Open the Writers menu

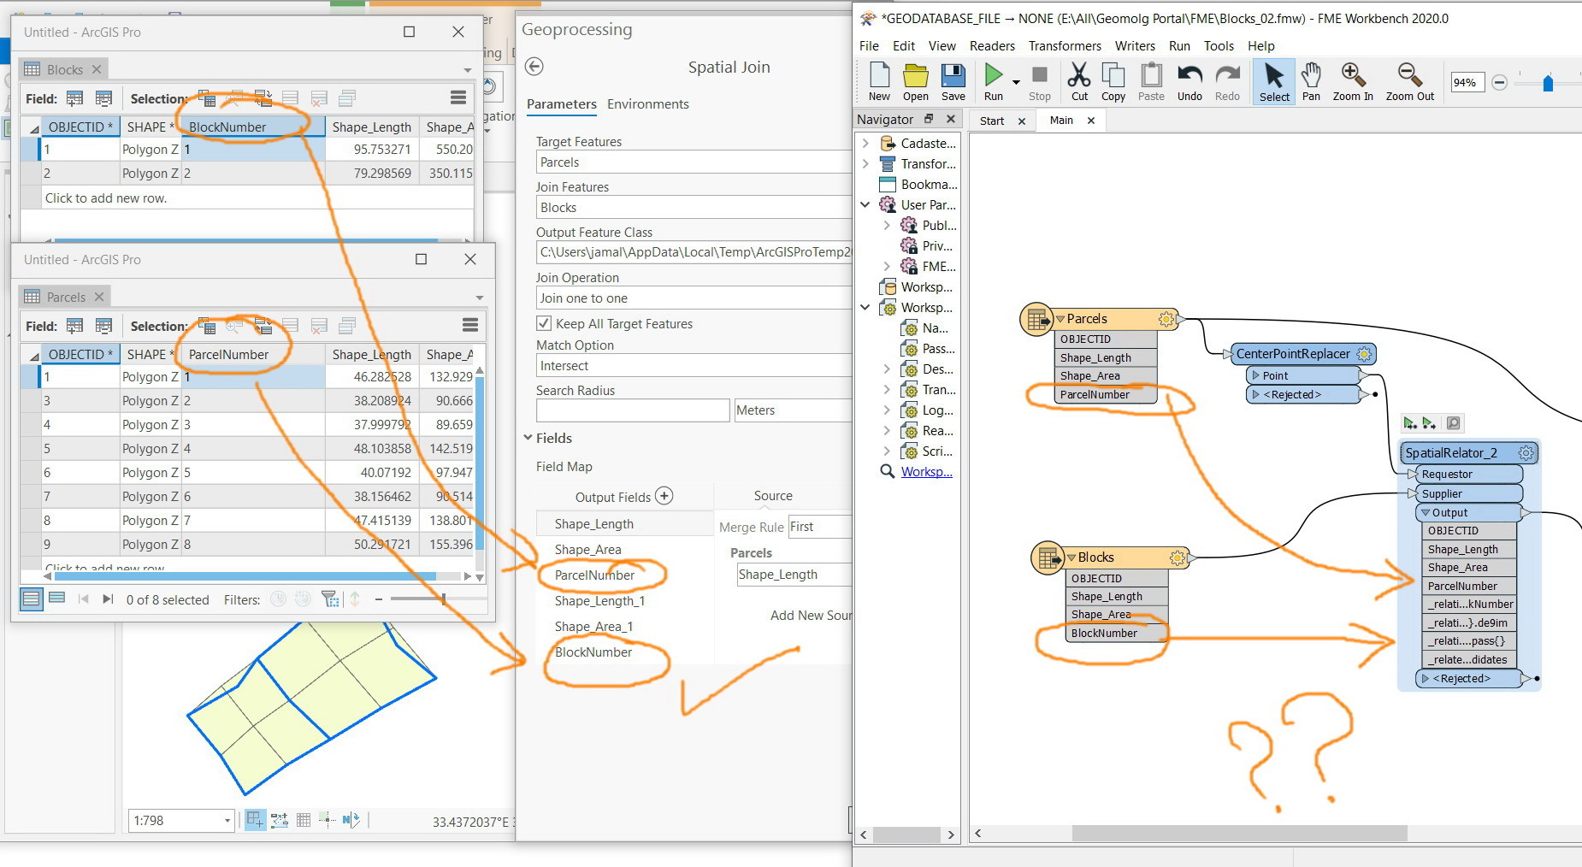click(x=1135, y=46)
